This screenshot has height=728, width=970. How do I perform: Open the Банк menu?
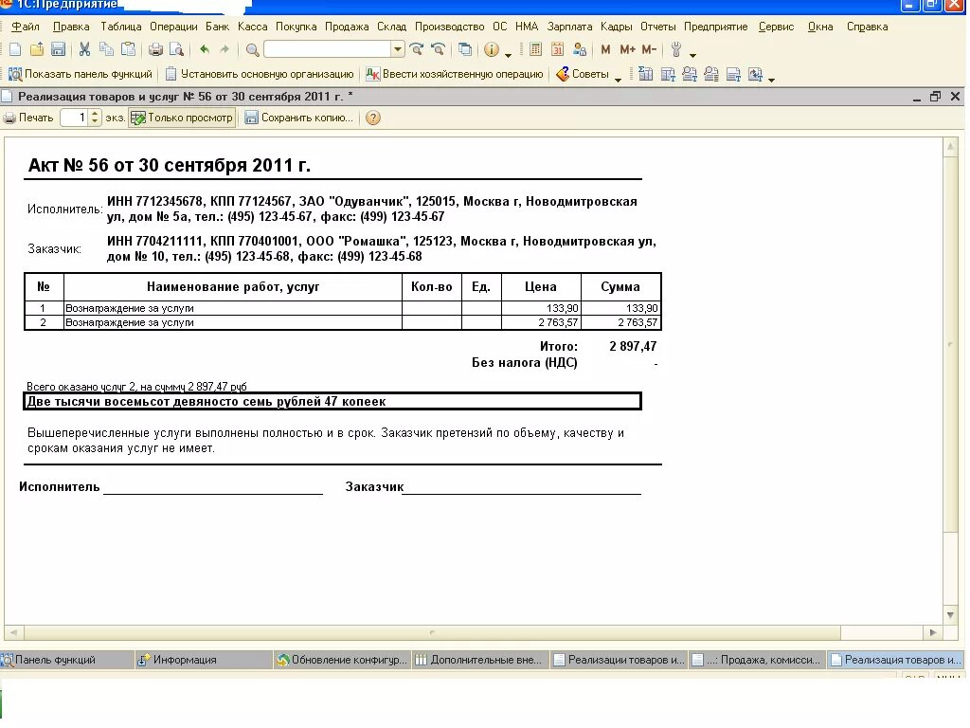[x=217, y=27]
